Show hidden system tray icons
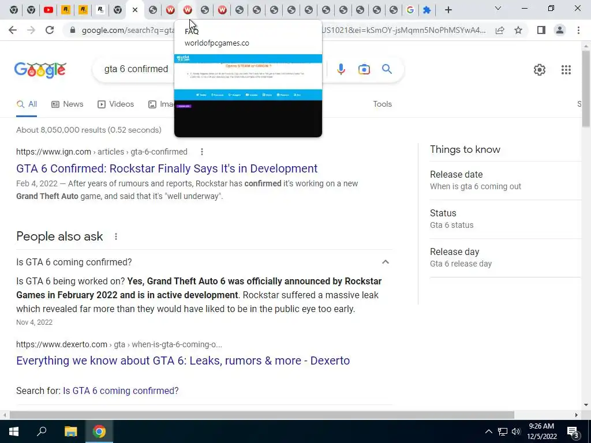Viewport: 591px width, 443px height. pyautogui.click(x=488, y=431)
